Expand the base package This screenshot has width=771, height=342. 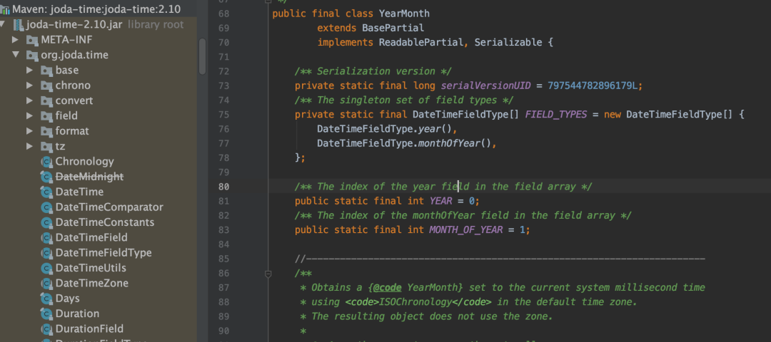[30, 70]
